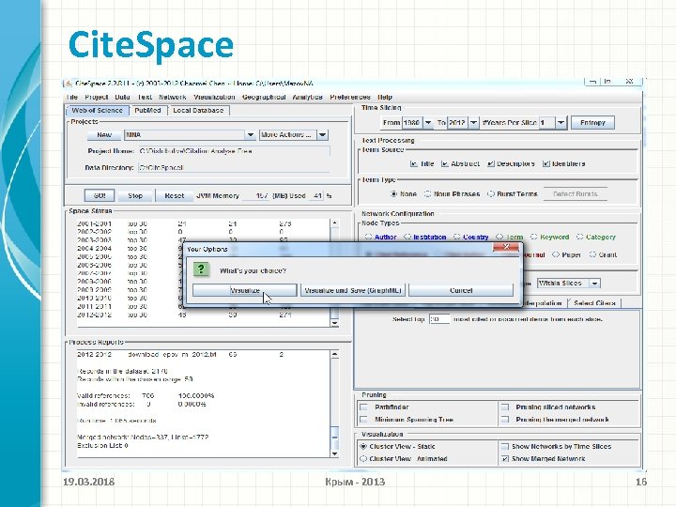The height and width of the screenshot is (507, 676).
Task: Close the Your Options dialog
Action: tap(506, 247)
